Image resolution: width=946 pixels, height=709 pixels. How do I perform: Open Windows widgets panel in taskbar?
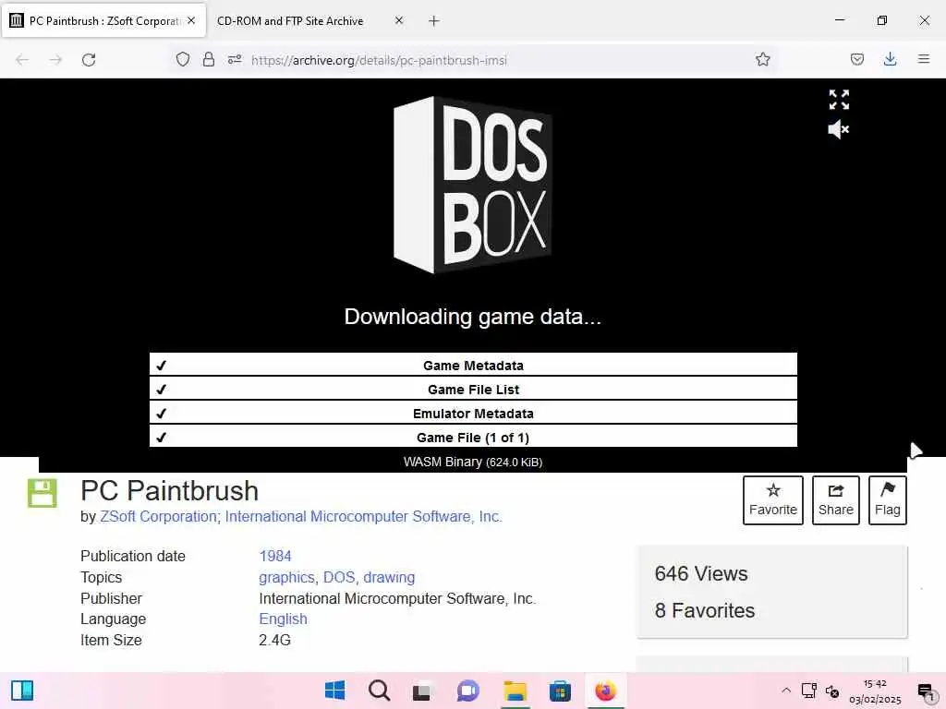[22, 691]
